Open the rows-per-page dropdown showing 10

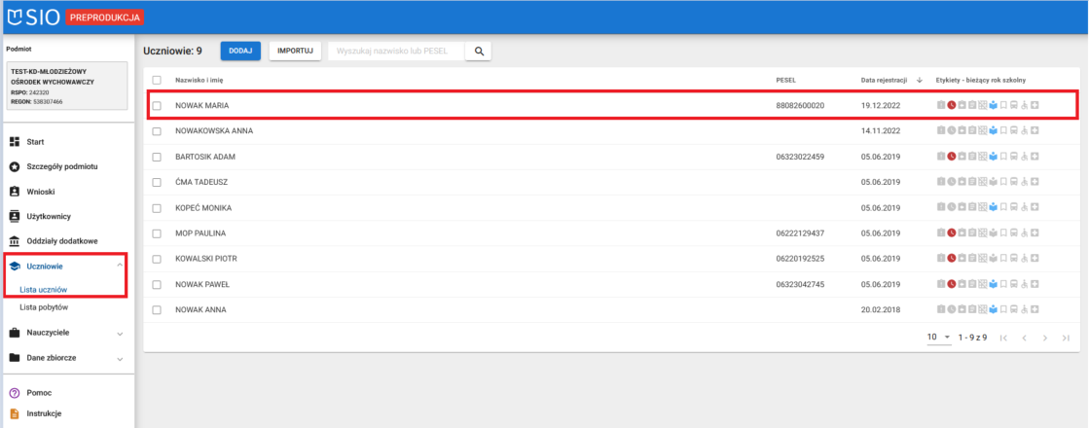(x=937, y=338)
